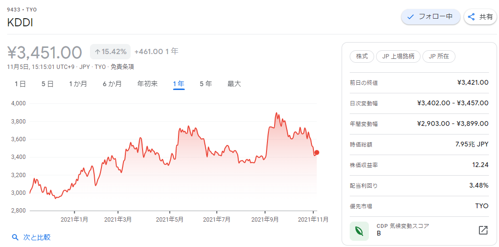This screenshot has height=247, width=499.
Task: Select the 最大 time range tab
Action: pos(234,84)
